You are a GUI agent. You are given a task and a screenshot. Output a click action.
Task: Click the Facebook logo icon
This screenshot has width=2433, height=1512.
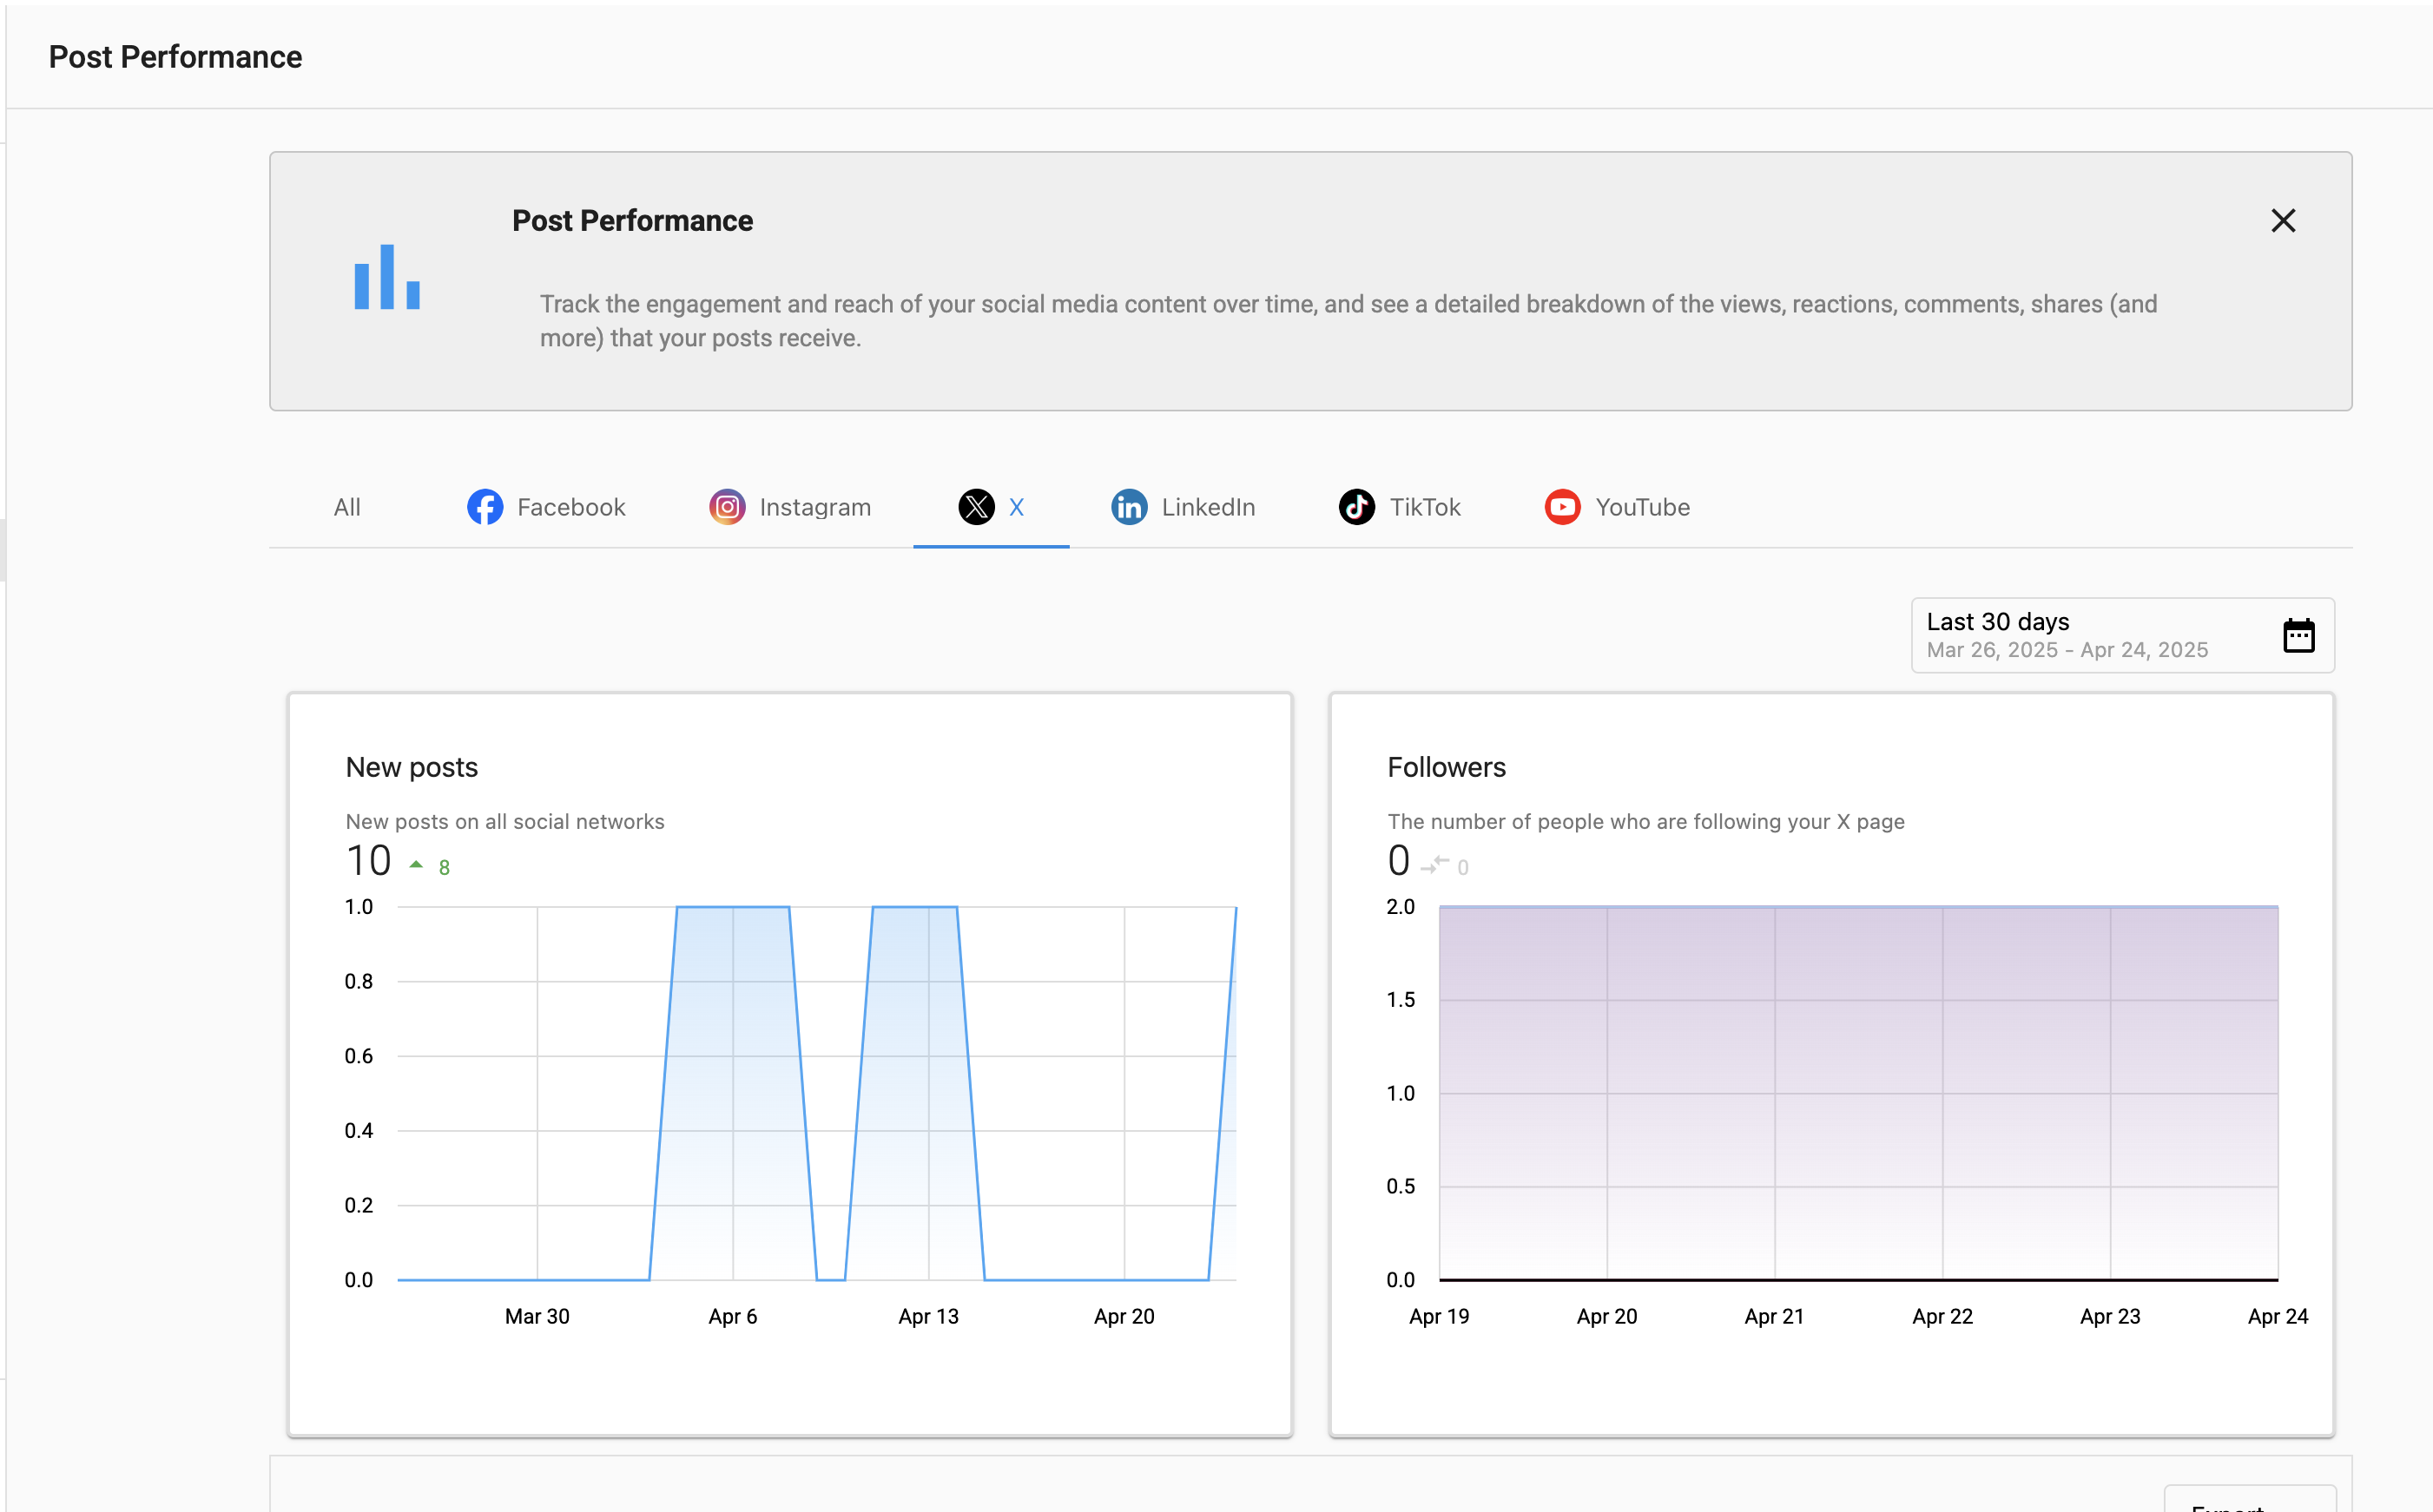pos(485,507)
